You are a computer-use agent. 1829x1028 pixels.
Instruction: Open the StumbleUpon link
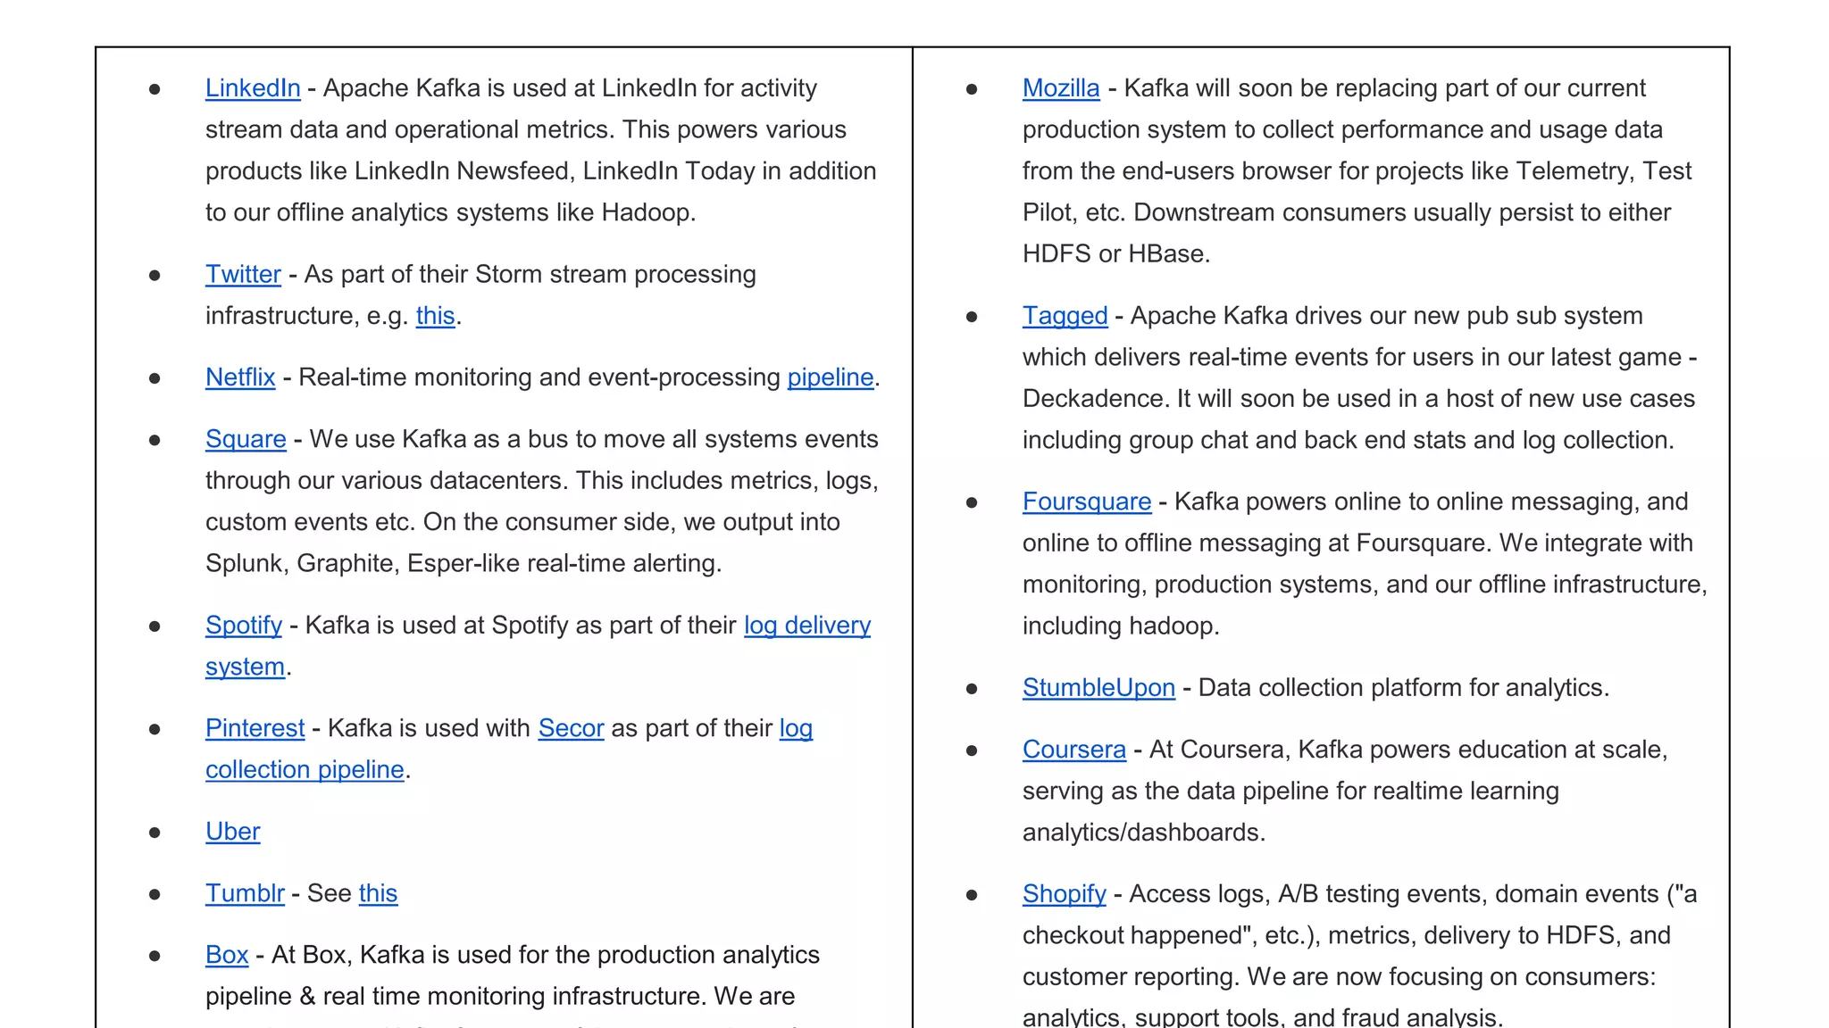coord(1098,688)
